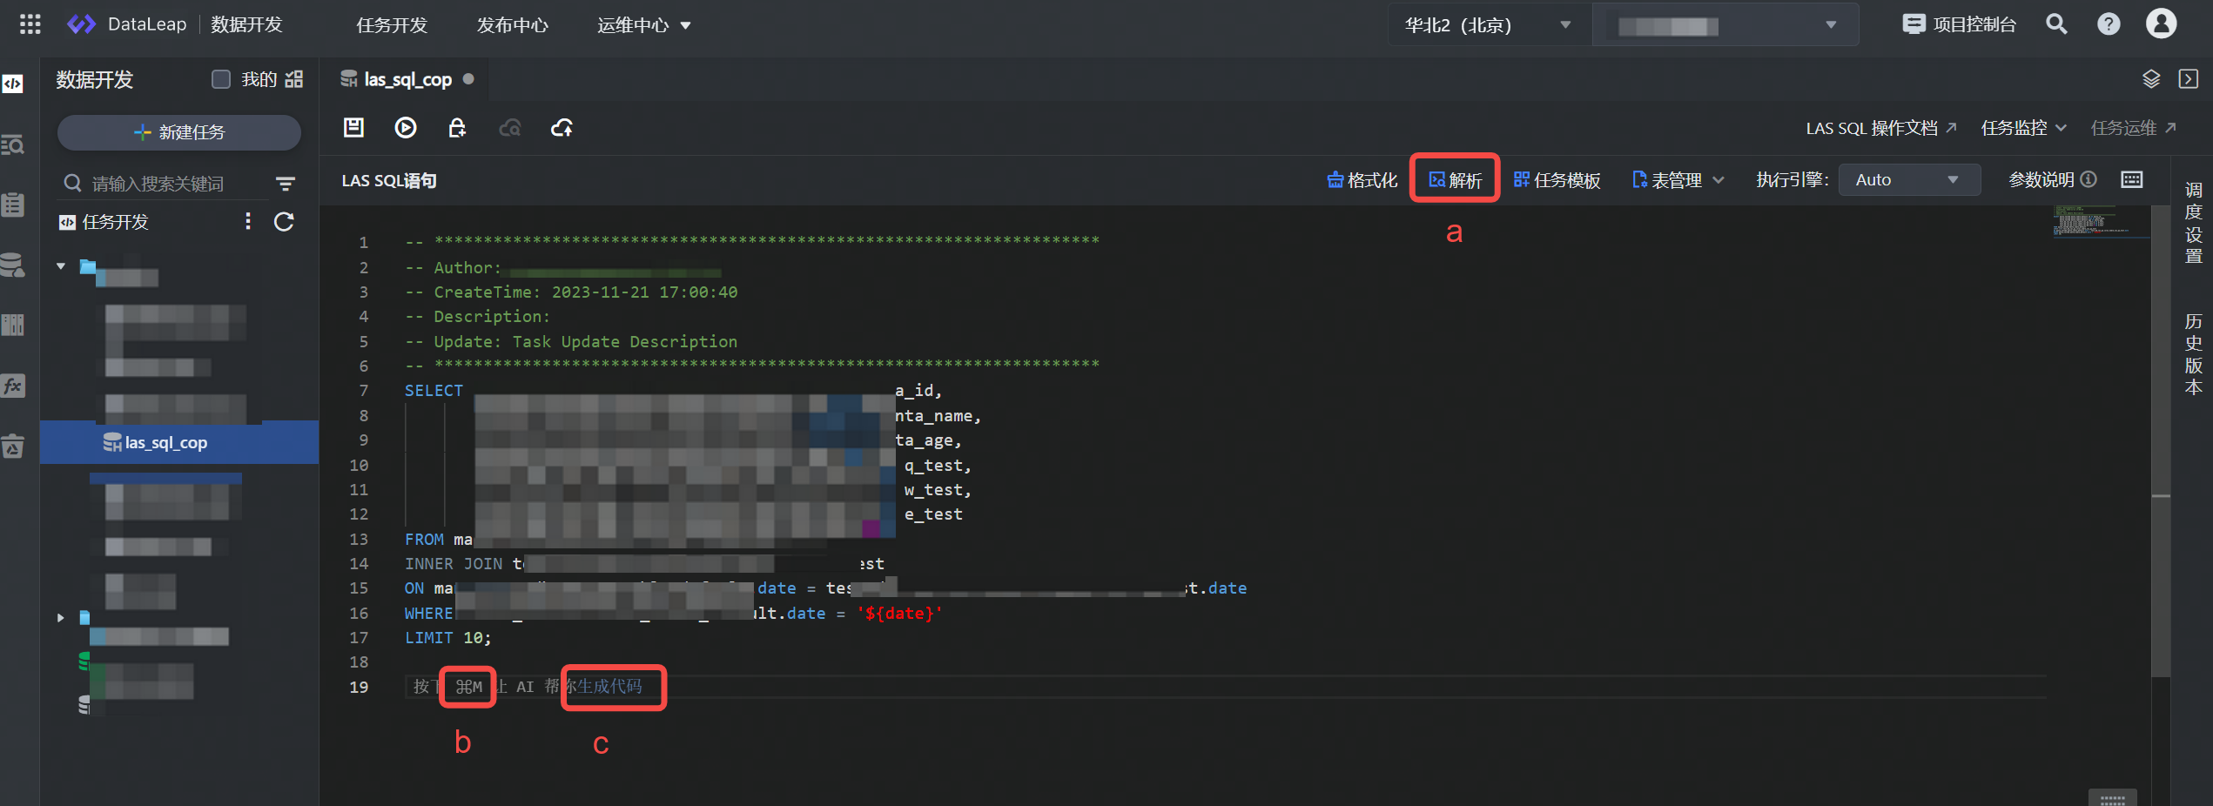Image resolution: width=2213 pixels, height=806 pixels.
Task: Open the three-dot more options menu
Action: pyautogui.click(x=248, y=221)
